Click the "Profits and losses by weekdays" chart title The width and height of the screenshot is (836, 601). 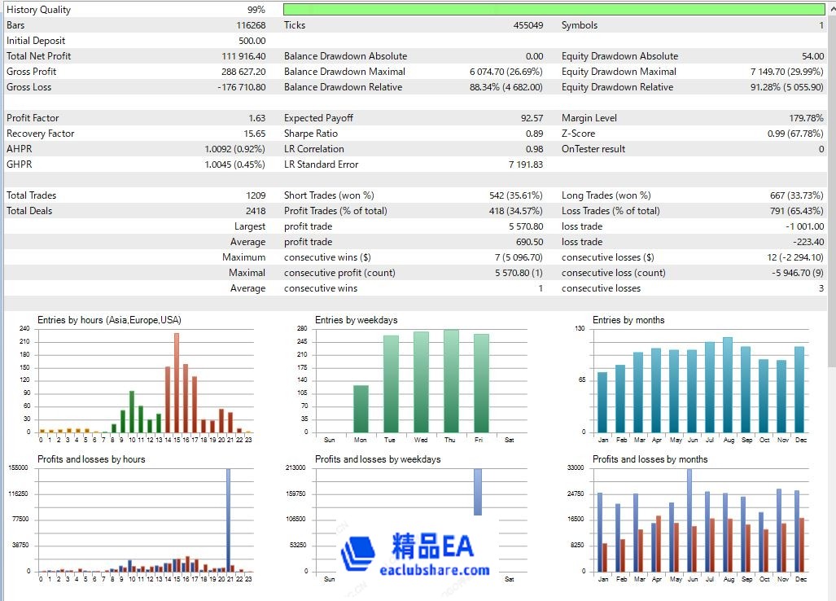[378, 459]
